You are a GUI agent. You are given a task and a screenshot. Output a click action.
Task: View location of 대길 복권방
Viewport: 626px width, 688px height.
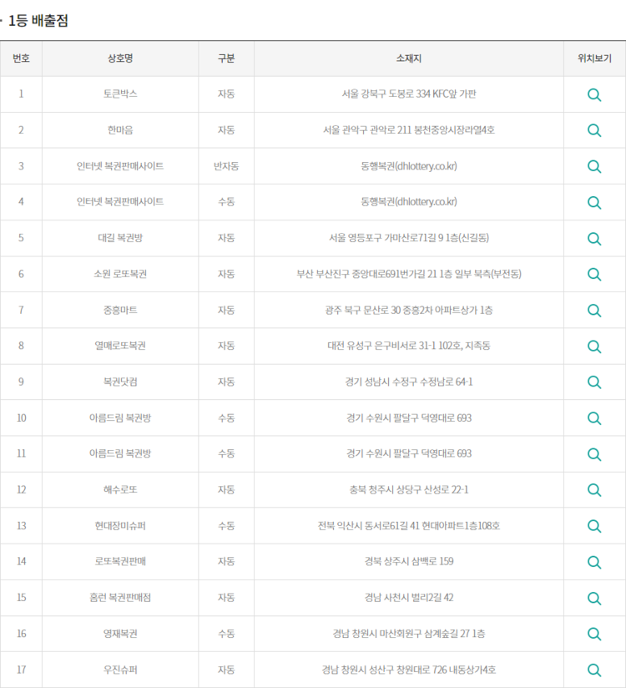594,238
